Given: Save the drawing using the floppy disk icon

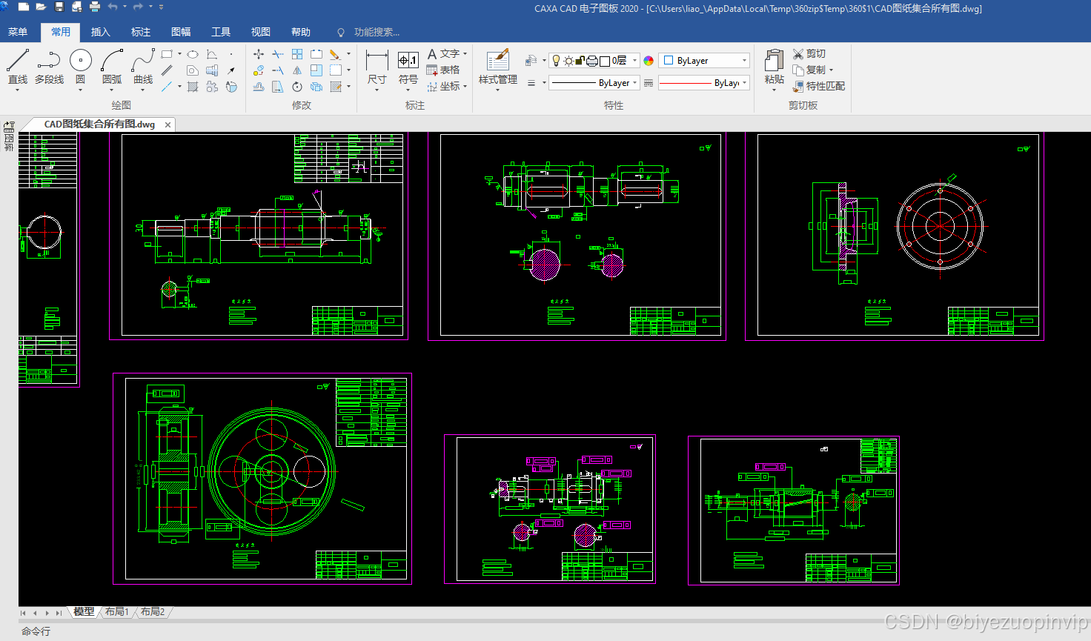Looking at the screenshot, I should coord(59,7).
